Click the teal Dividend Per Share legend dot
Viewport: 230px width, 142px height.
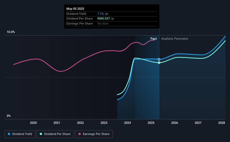(x=41, y=134)
